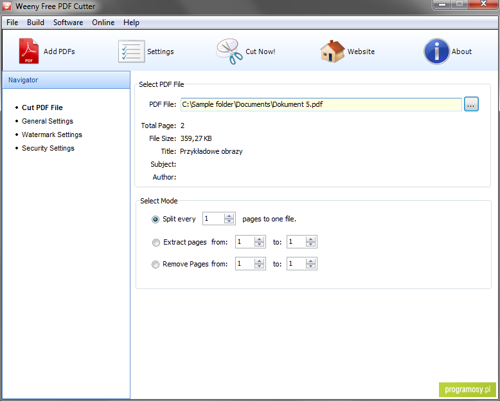Open the File menu

(12, 23)
